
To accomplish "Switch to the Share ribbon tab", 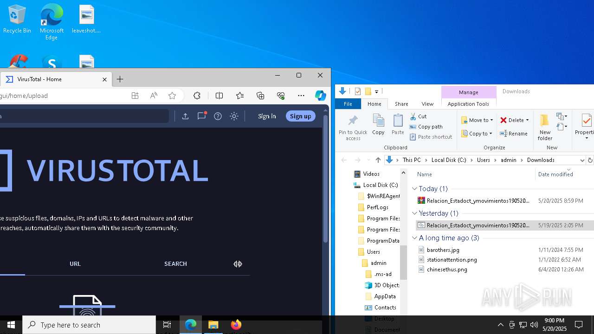I will [401, 104].
